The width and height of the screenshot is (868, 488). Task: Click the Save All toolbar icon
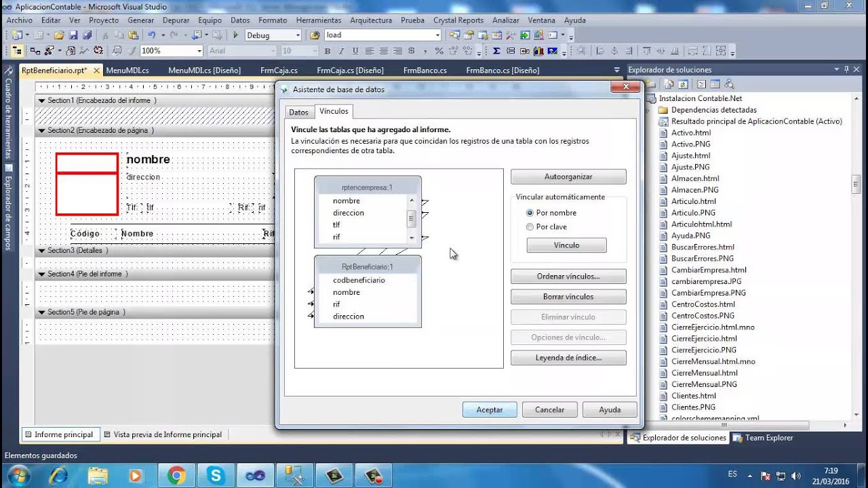[87, 35]
